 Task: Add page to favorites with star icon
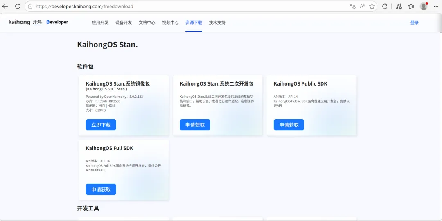click(x=372, y=6)
